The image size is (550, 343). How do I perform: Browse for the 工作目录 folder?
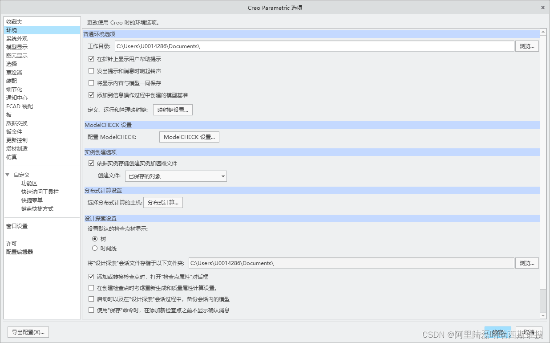pyautogui.click(x=527, y=46)
